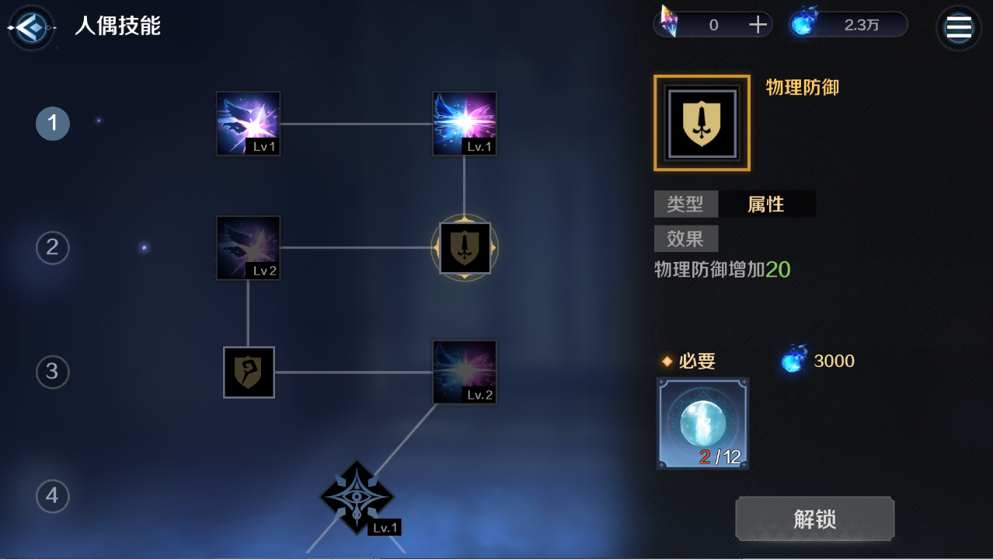Jump to skill tier 2
Viewport: 993px width, 559px height.
52,247
